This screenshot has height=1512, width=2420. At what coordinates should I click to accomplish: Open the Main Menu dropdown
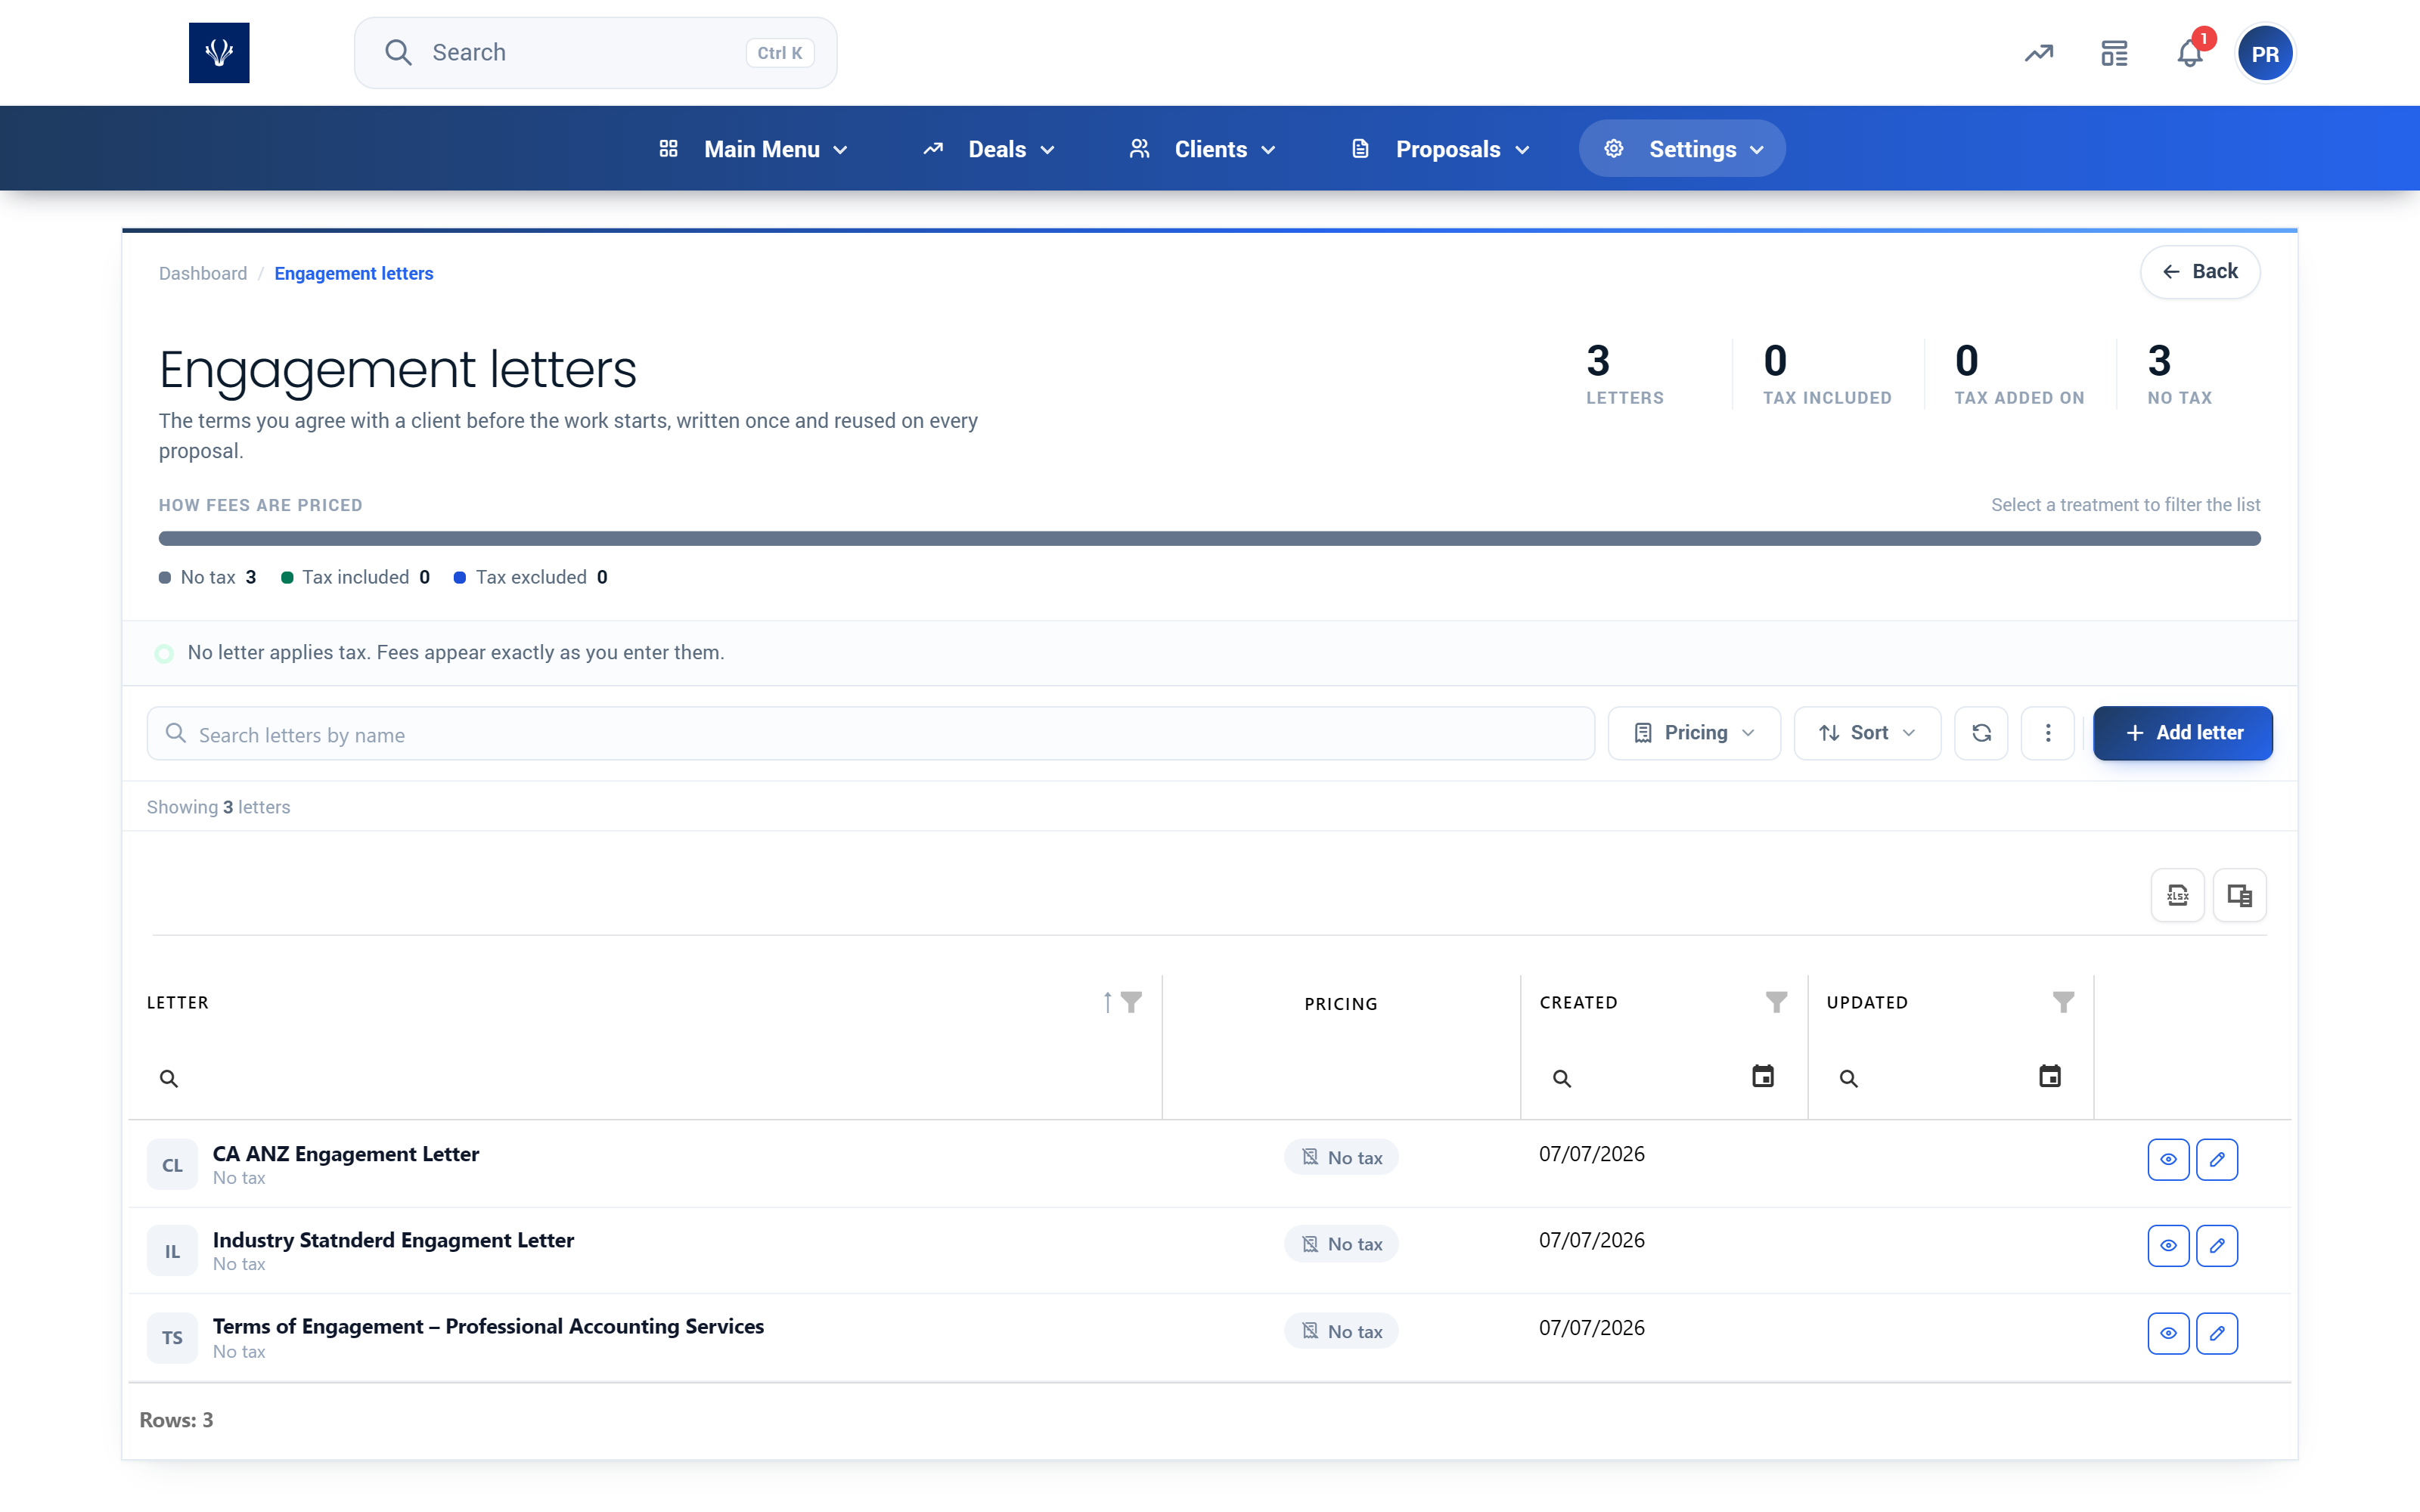click(x=754, y=149)
